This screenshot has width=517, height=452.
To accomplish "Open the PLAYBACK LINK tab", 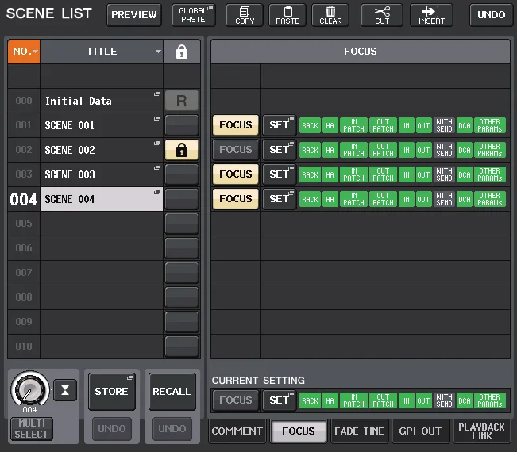I will [481, 431].
